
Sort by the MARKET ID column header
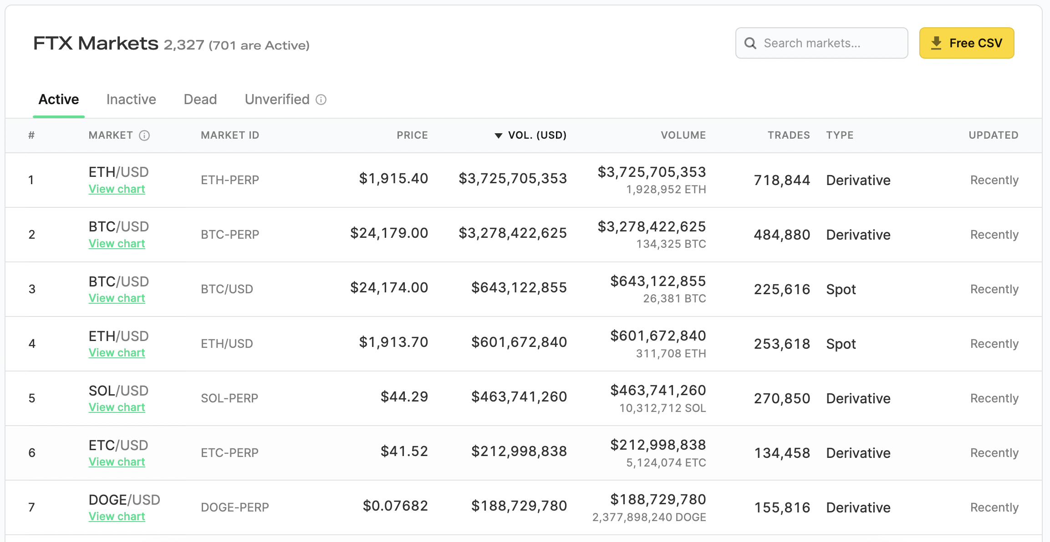[230, 135]
